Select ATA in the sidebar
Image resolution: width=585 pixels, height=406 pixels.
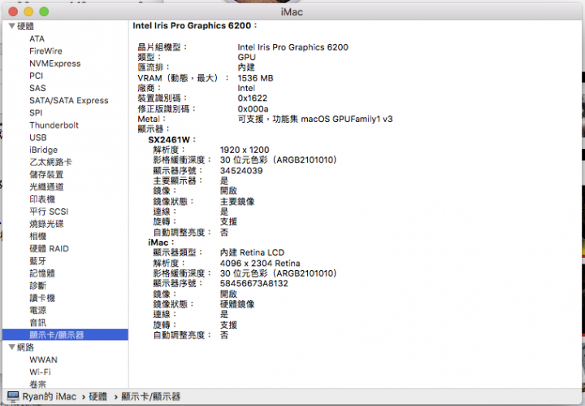tap(37, 38)
